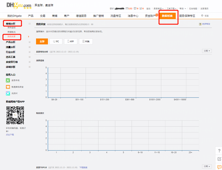The width and height of the screenshot is (222, 170).
Task: Open the 先知AI icon in sidebar
Action: tap(8, 93)
